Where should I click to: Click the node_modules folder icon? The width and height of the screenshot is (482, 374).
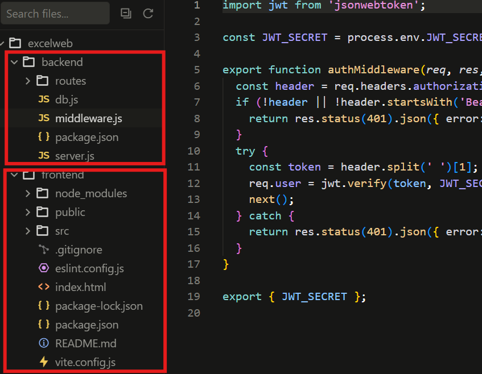(43, 193)
